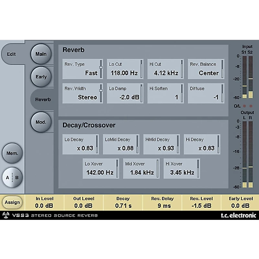Screen dimensions: 259x259
Task: Open the Early reflections page
Action: [41, 77]
